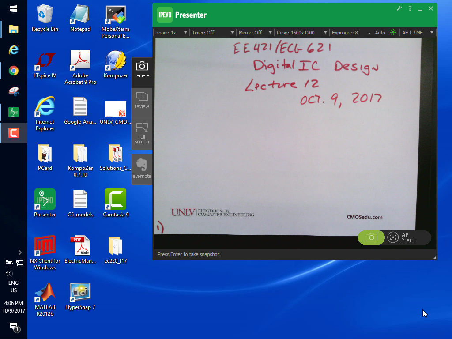The height and width of the screenshot is (339, 452).
Task: Select the Internet Explorer desktop shortcut
Action: coord(45,114)
